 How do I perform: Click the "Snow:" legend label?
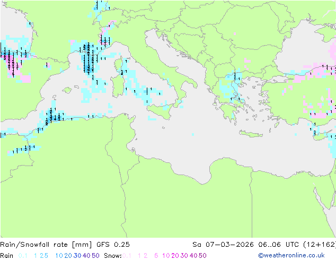(113, 256)
